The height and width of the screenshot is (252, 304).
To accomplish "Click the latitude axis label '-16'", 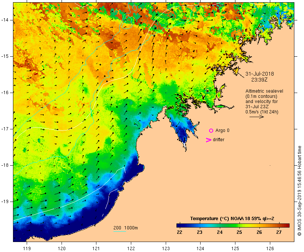I will click(x=5, y=93).
